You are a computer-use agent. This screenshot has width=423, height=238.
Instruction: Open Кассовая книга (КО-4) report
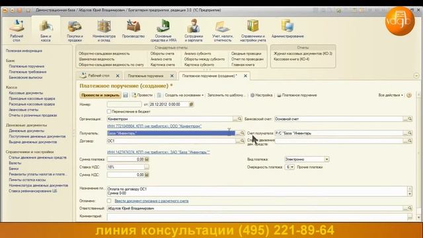click(x=291, y=59)
